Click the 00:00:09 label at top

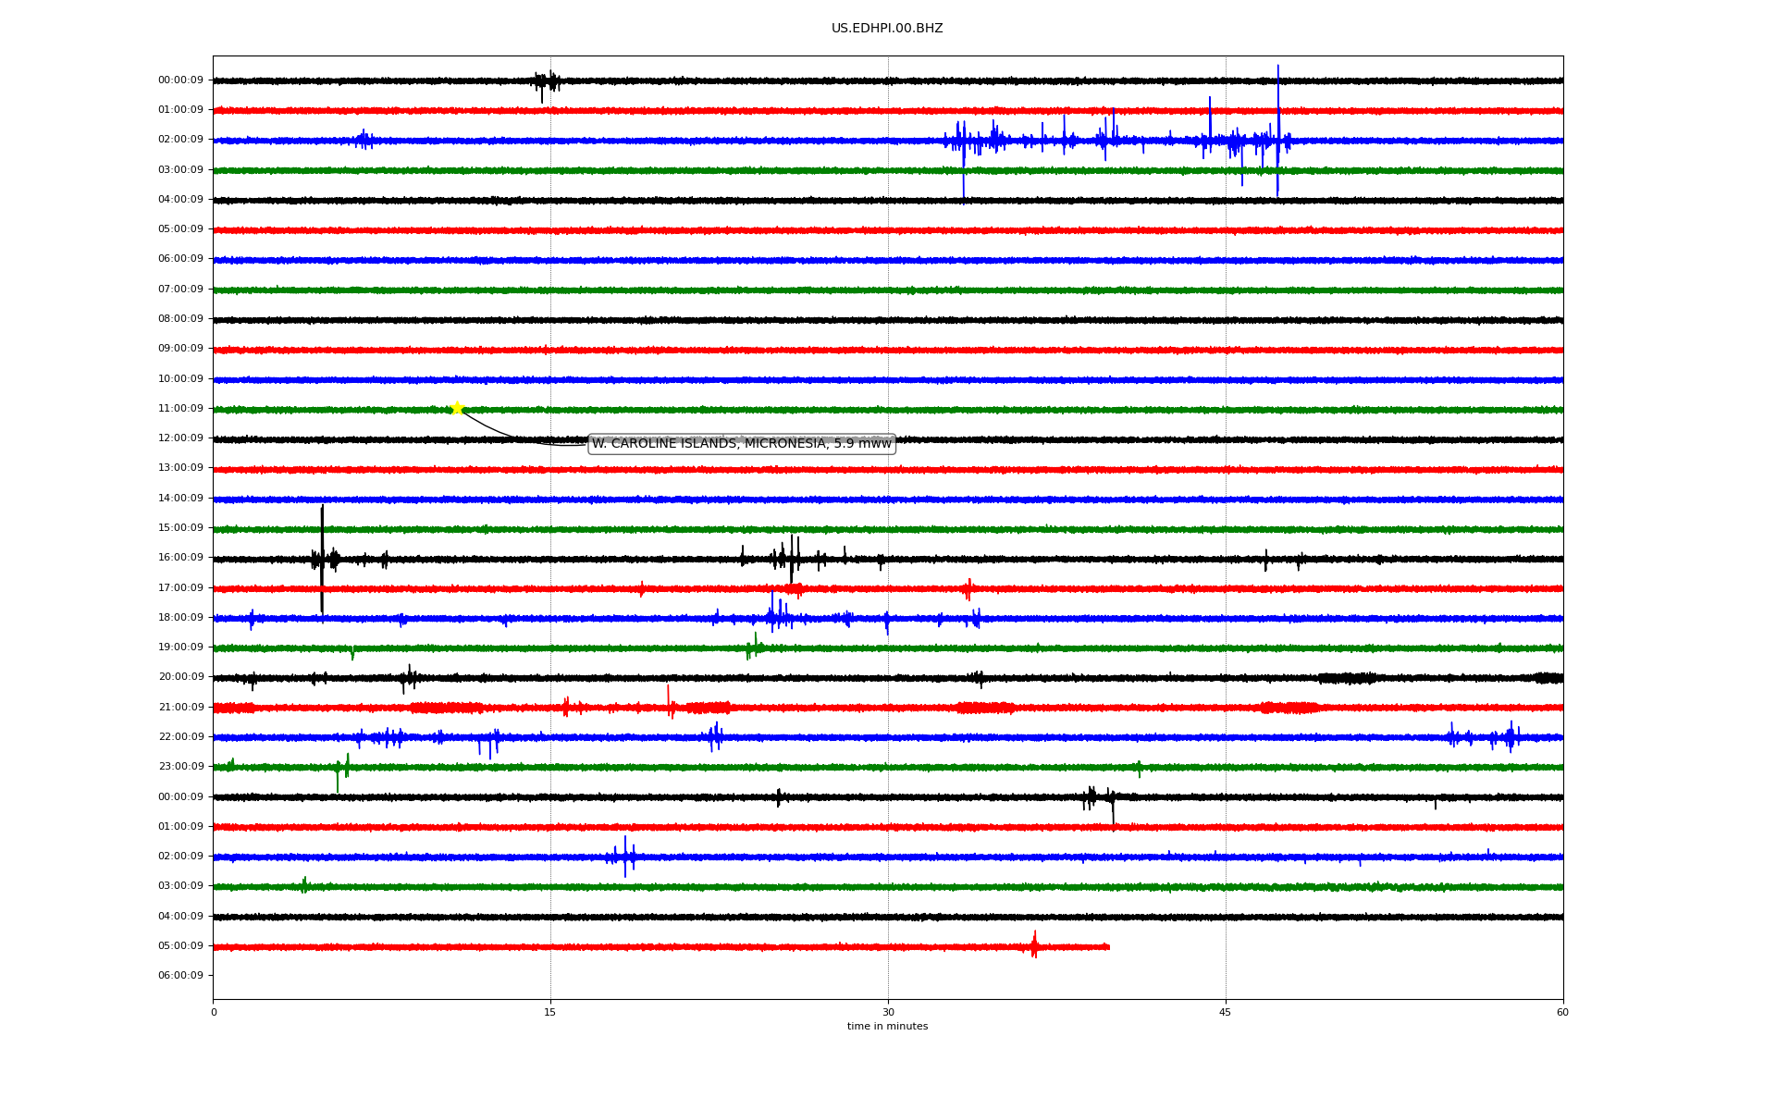point(180,80)
